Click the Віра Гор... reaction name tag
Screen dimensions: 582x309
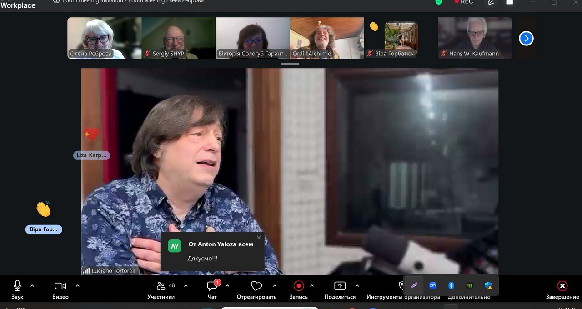click(44, 229)
